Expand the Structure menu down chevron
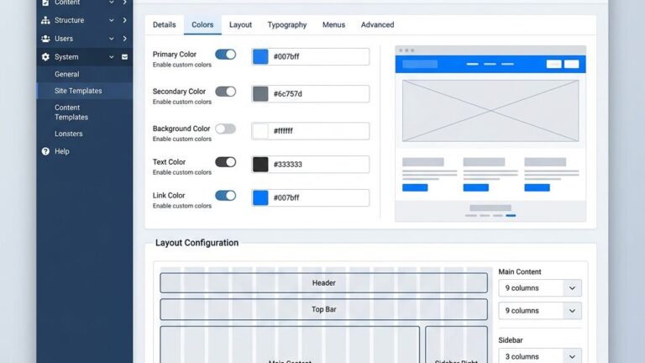The height and width of the screenshot is (363, 645). pos(112,20)
